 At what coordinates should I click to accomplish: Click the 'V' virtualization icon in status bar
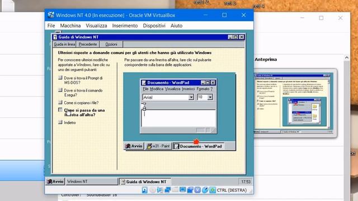click(197, 190)
